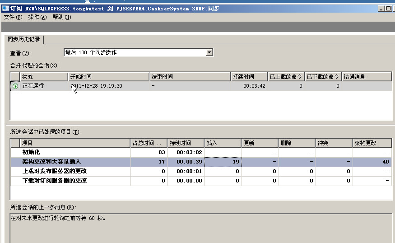Click the 错误消息 column header

[x=367, y=77]
